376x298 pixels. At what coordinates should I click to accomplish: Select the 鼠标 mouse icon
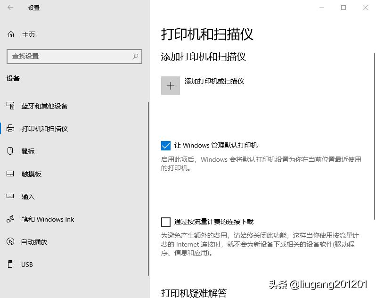(x=10, y=151)
